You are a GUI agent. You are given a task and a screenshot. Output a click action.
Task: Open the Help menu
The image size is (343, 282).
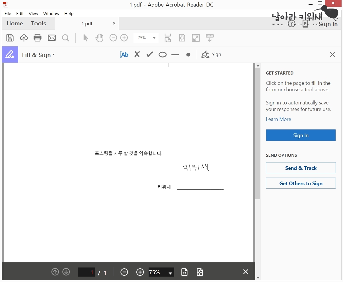pos(69,13)
